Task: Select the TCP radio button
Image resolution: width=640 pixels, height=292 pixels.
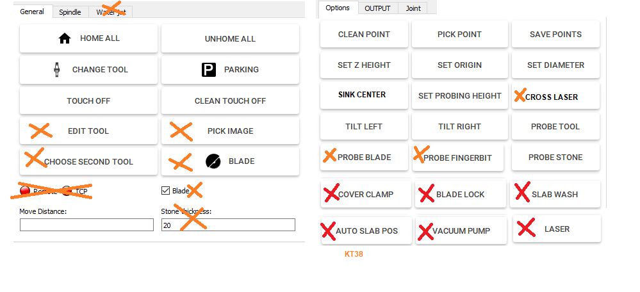Action: point(66,191)
